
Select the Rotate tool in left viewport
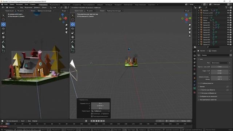pyautogui.click(x=3, y=28)
